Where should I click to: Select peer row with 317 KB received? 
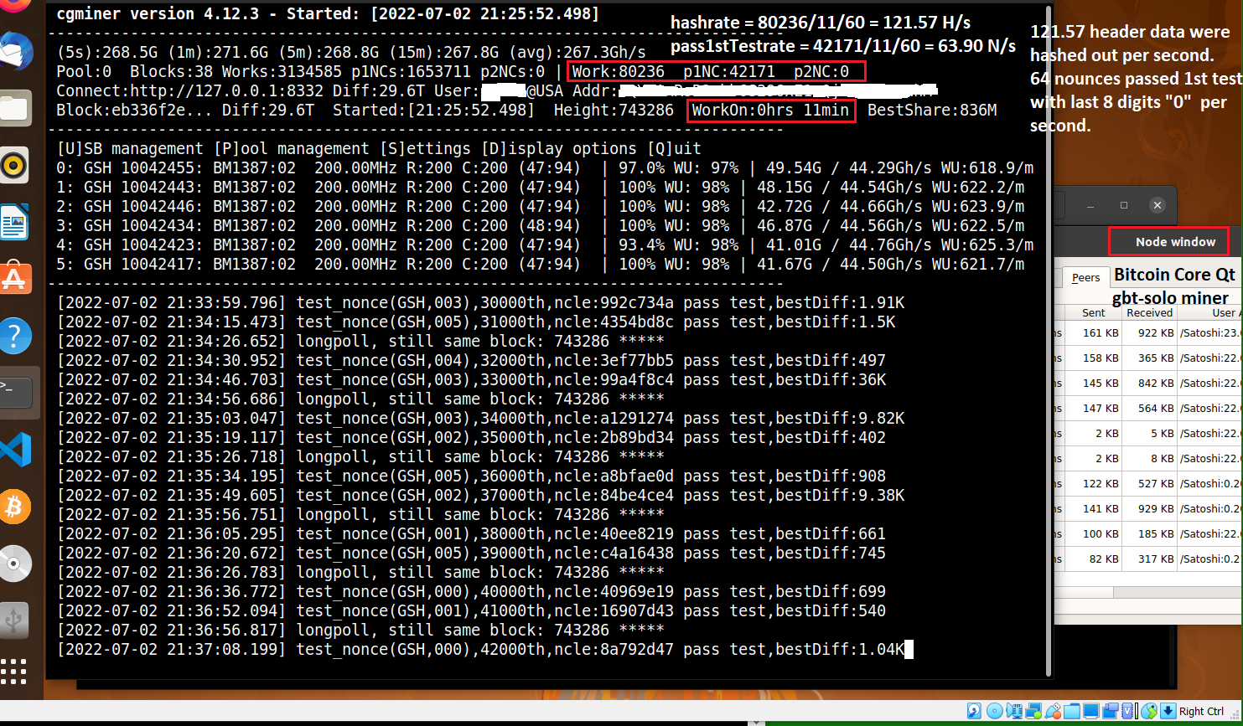click(x=1148, y=559)
